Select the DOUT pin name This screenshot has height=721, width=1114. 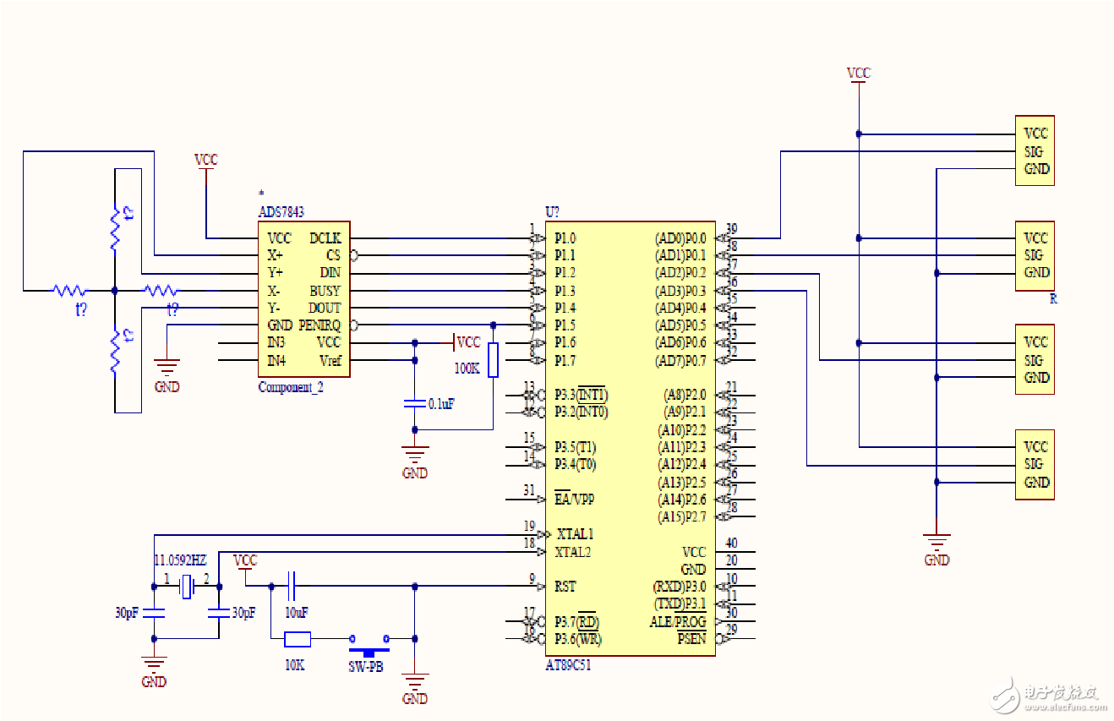point(325,308)
